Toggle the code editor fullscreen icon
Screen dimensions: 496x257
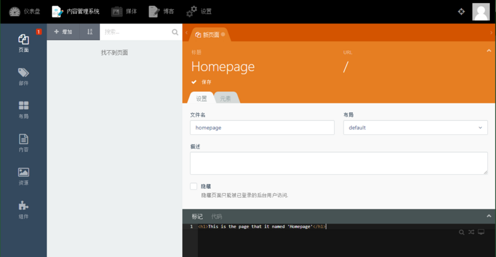coord(480,232)
